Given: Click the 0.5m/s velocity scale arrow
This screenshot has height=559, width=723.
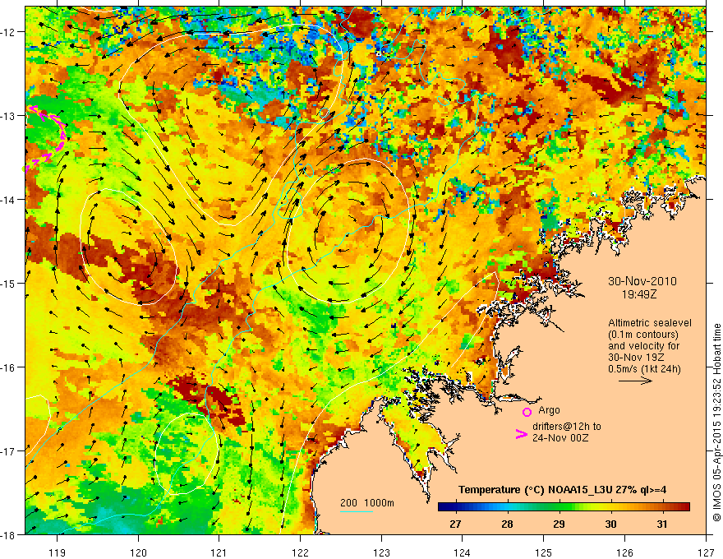Looking at the screenshot, I should click(635, 381).
